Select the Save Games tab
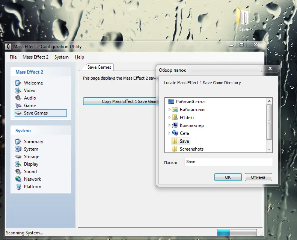Viewport: 297px width, 240px height. [99, 67]
